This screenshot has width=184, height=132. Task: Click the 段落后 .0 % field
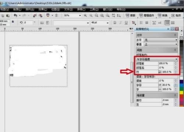[x=166, y=67]
